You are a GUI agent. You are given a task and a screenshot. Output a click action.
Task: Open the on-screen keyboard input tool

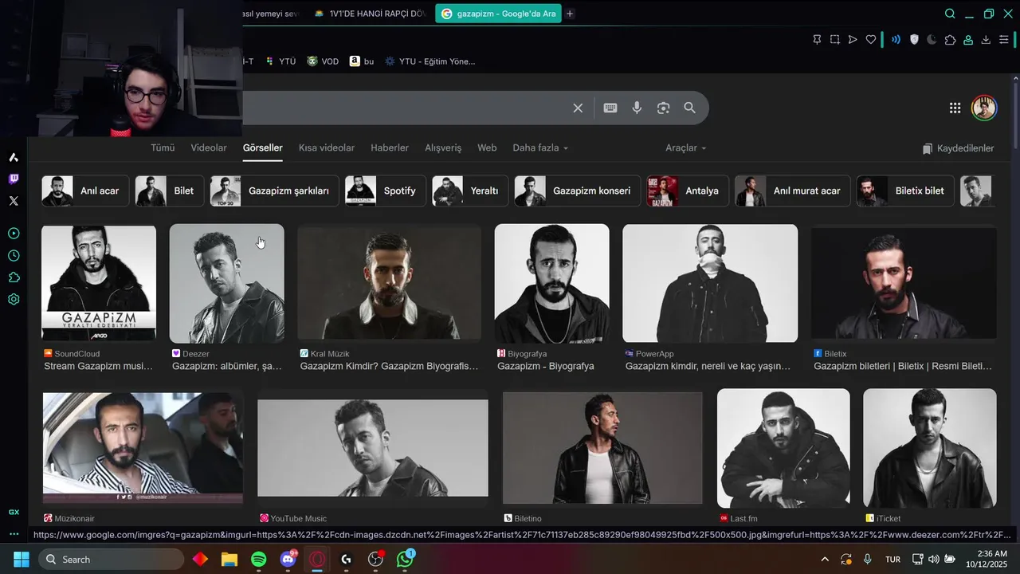(610, 108)
